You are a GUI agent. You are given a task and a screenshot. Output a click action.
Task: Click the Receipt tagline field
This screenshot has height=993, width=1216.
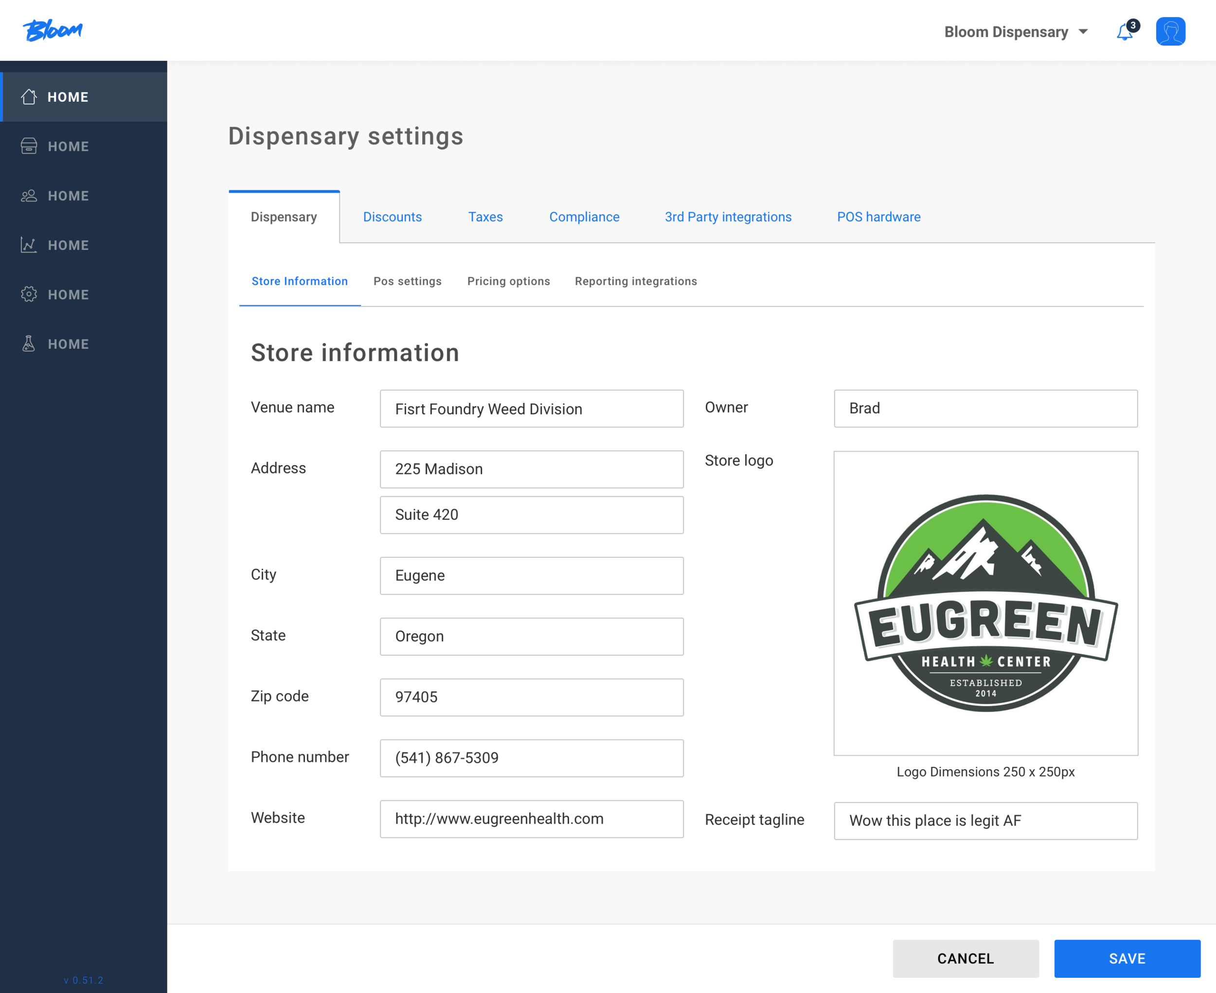[985, 820]
